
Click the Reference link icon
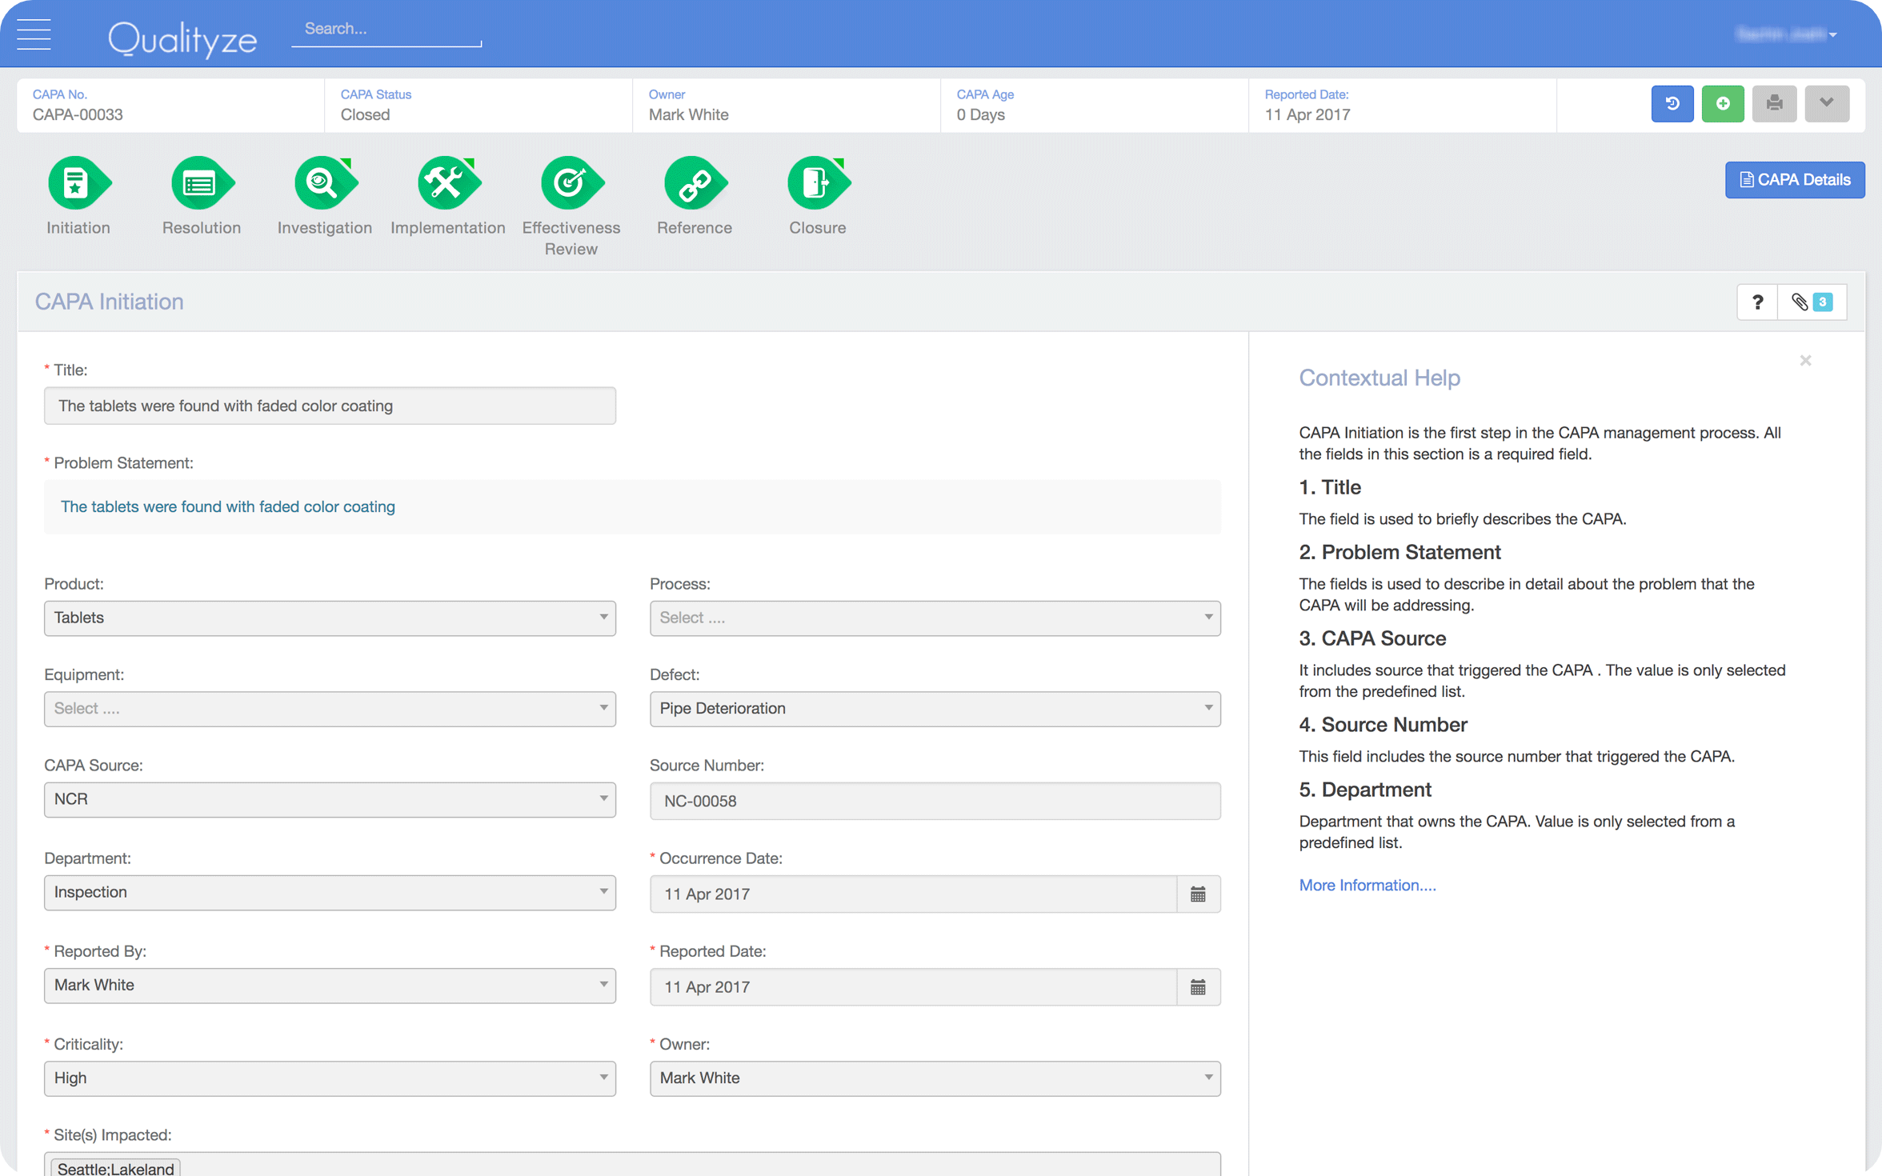point(694,183)
